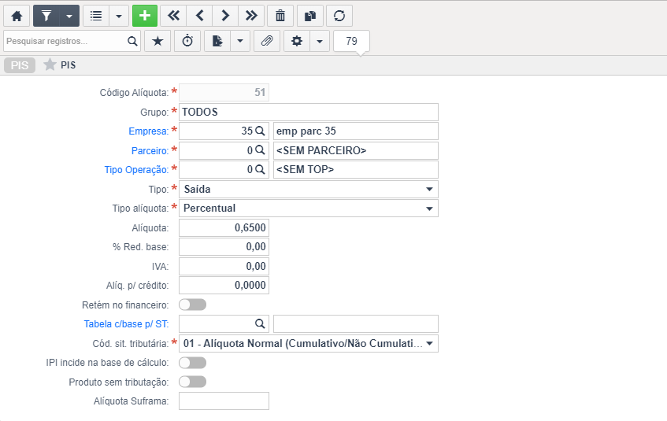Switch to list view icon

(96, 17)
